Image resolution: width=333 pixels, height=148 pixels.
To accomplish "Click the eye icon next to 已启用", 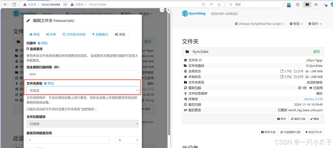I will [x=311, y=88].
